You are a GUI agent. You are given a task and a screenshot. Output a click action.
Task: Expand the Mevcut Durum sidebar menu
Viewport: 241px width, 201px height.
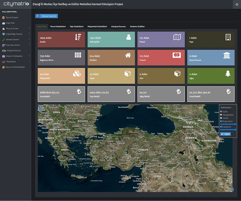pos(13,28)
